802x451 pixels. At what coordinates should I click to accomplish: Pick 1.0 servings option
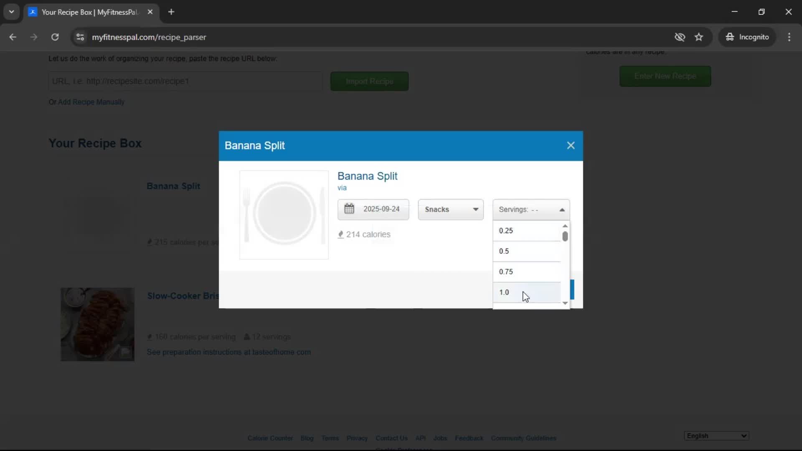click(x=527, y=292)
